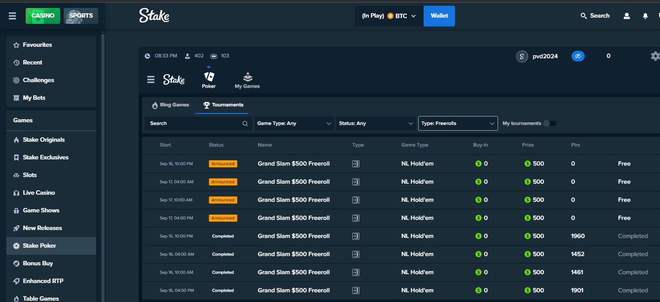Select Stake Poker in the sidebar
This screenshot has width=660, height=302.
pyautogui.click(x=51, y=246)
